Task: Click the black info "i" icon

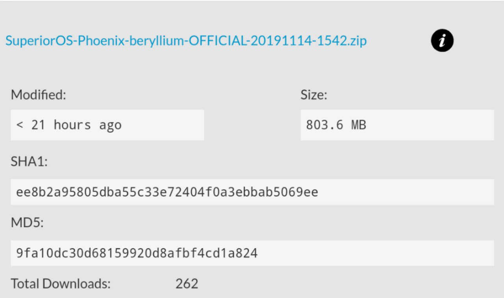Action: coord(442,41)
